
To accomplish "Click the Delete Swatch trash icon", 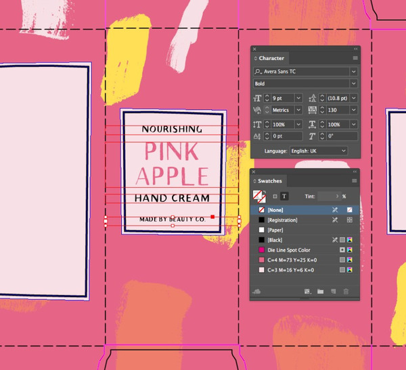I will coord(346,292).
